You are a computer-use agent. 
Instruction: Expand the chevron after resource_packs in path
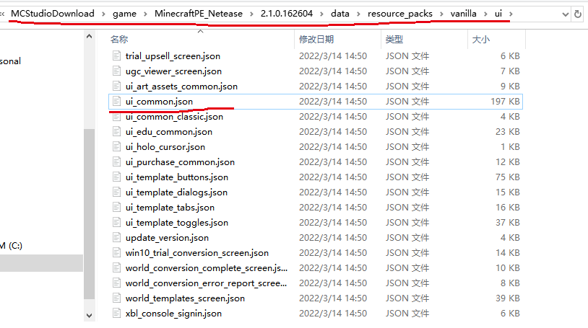point(441,14)
